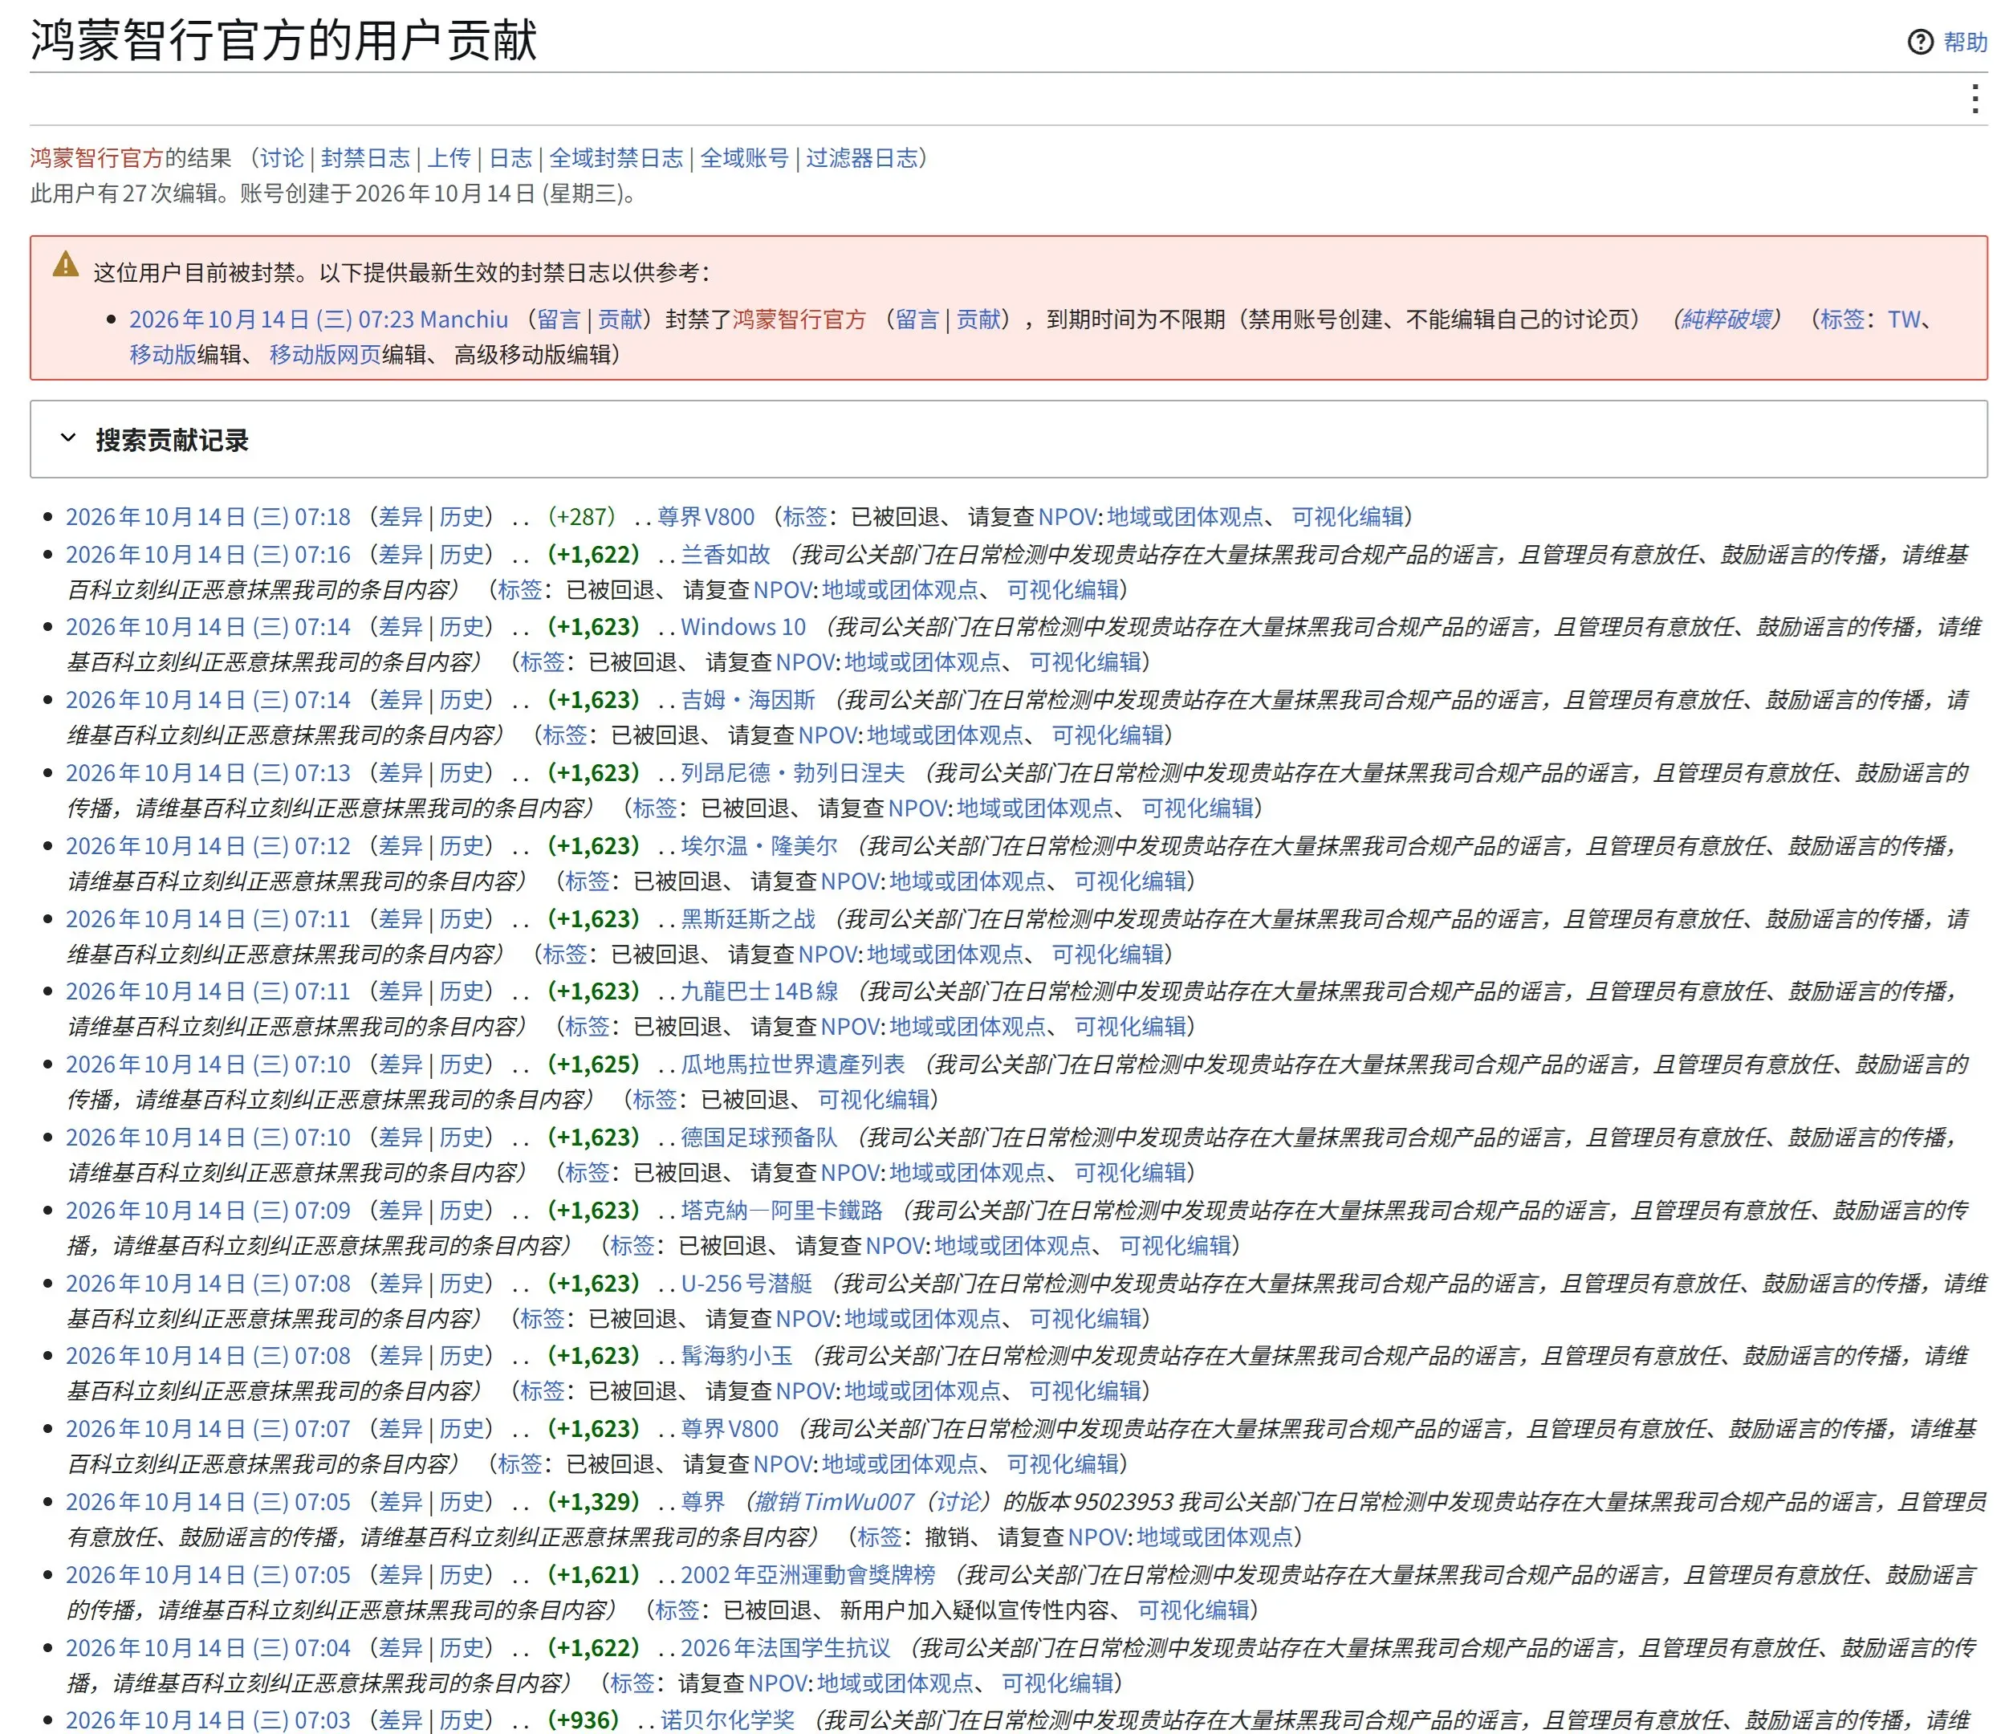Screen dimensions: 2009x1734
Task: Open the 黑斯廷斯之战 article link
Action: [x=747, y=919]
